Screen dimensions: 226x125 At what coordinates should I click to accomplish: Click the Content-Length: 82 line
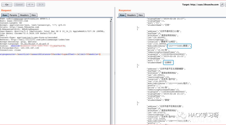coord(11,23)
